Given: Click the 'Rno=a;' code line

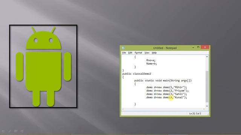Looking at the screenshot, I should [151, 60].
